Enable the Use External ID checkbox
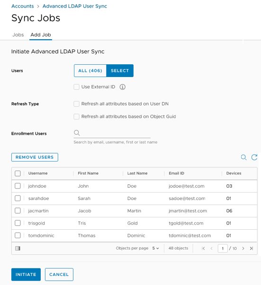Viewport: 261px width, 285px height. tap(76, 87)
